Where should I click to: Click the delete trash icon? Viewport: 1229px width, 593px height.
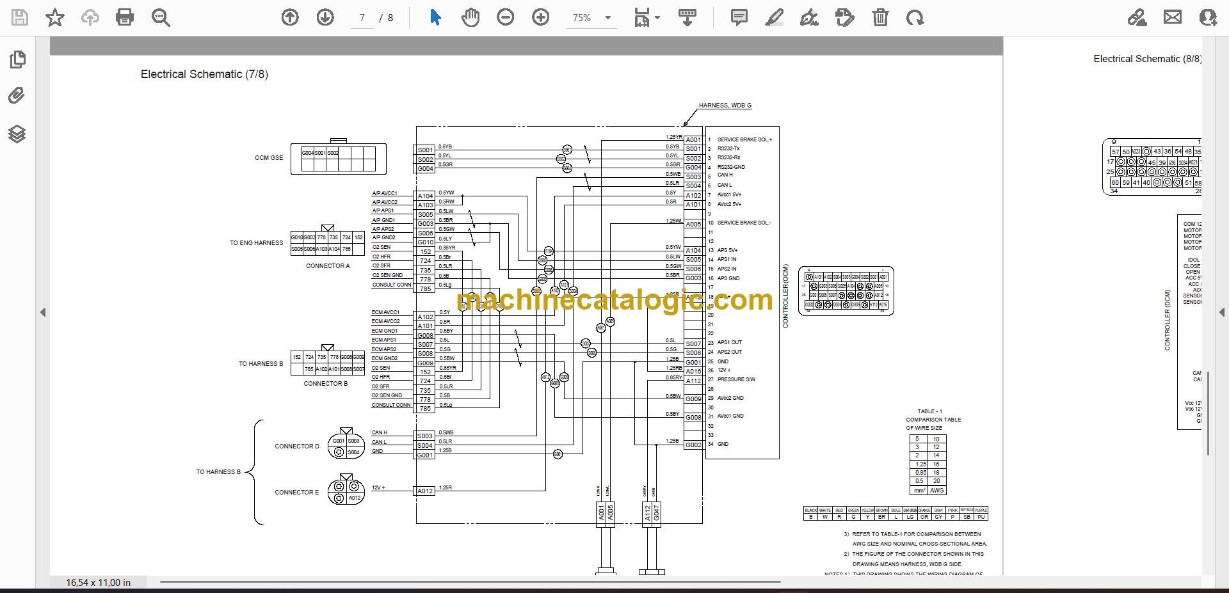pyautogui.click(x=880, y=17)
